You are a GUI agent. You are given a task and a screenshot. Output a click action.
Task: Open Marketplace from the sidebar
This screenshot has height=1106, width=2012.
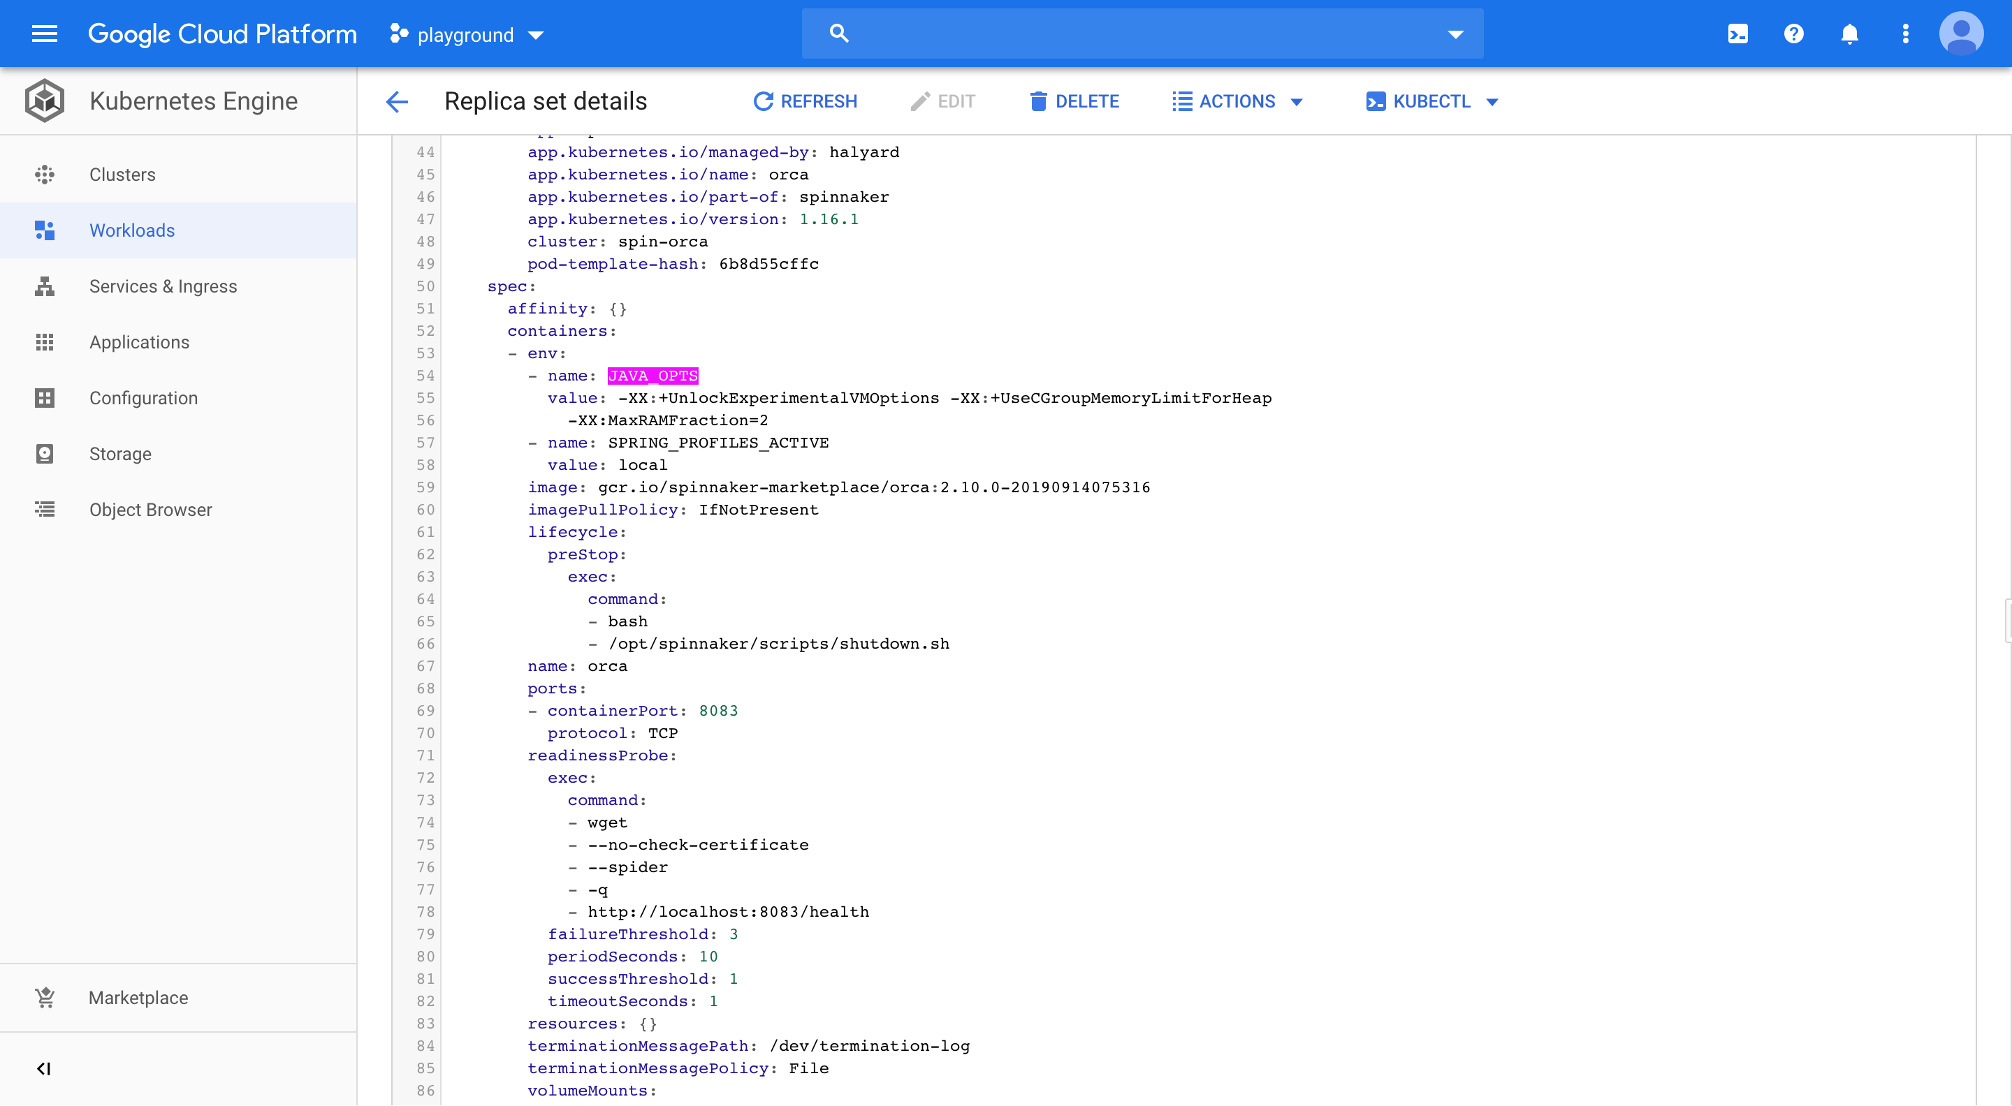[138, 998]
